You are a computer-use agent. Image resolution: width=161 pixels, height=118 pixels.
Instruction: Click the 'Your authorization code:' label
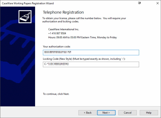(57, 46)
